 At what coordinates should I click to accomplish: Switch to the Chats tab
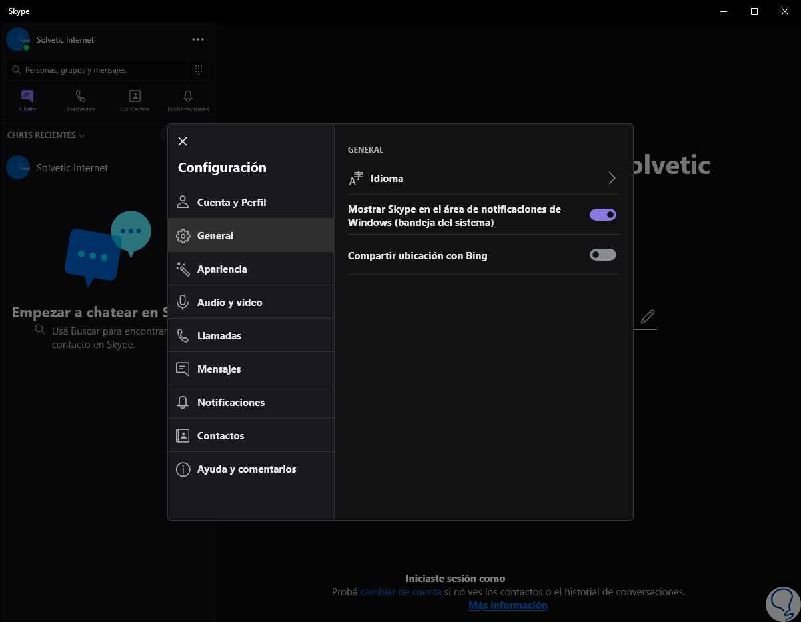27,101
